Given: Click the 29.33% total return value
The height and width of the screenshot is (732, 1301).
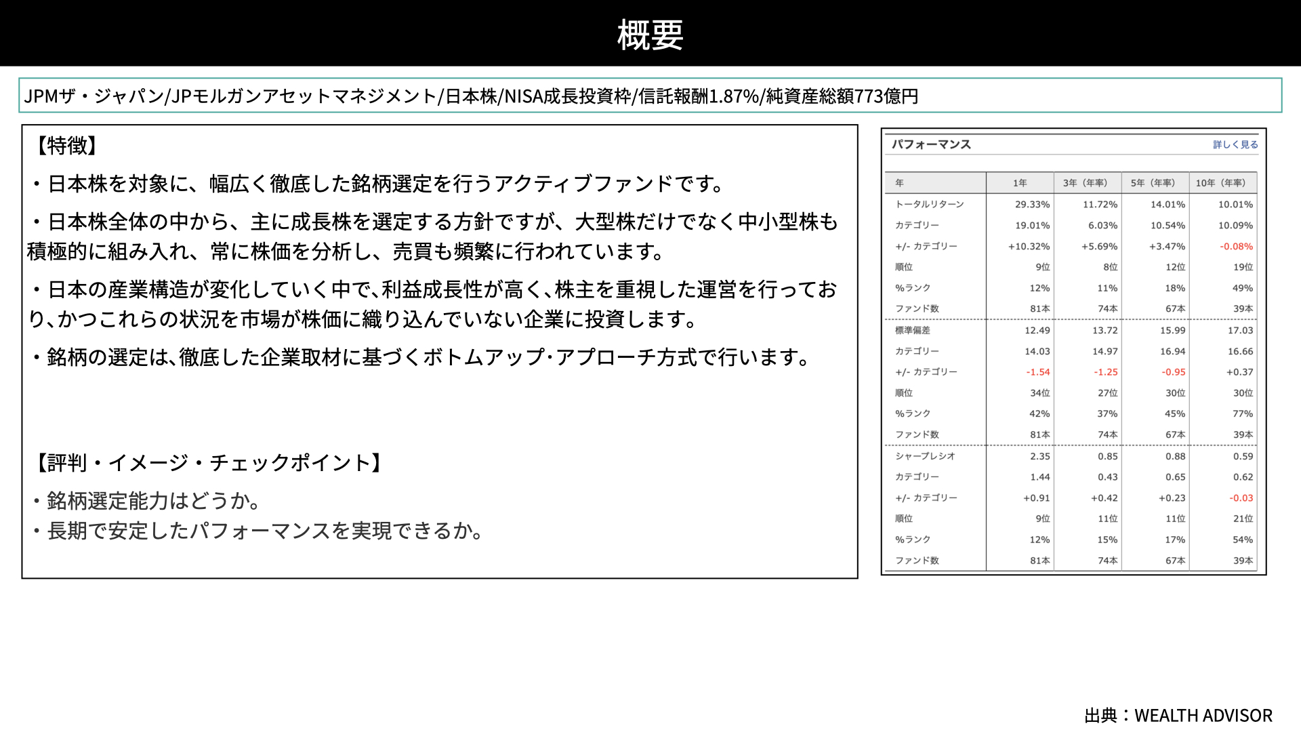Looking at the screenshot, I should [x=1032, y=204].
